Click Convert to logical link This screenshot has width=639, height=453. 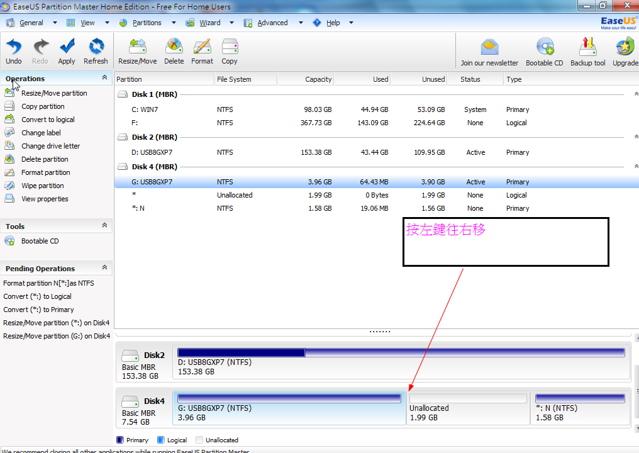[48, 120]
